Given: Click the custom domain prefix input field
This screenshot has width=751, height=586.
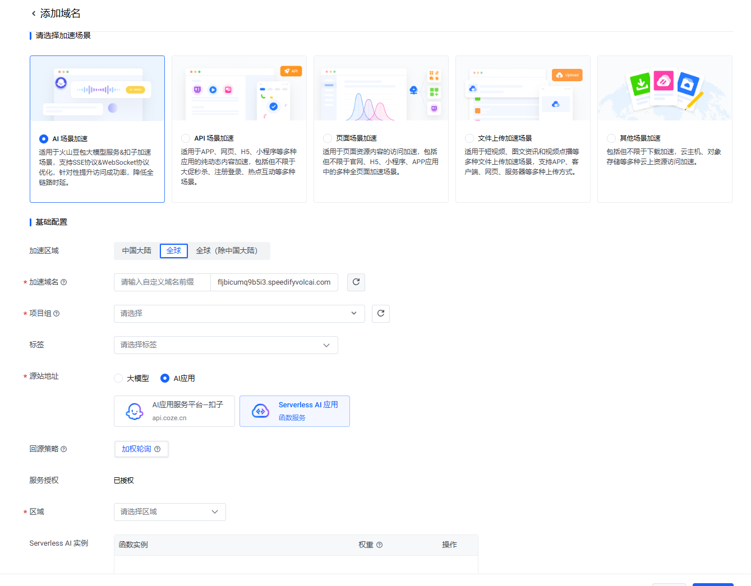Looking at the screenshot, I should click(x=162, y=282).
